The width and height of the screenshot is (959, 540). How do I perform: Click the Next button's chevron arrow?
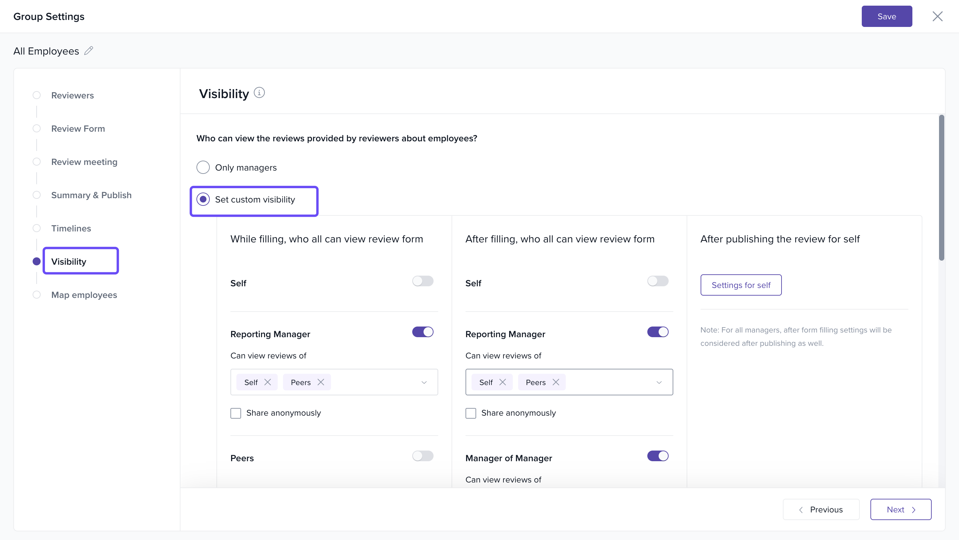click(x=913, y=509)
